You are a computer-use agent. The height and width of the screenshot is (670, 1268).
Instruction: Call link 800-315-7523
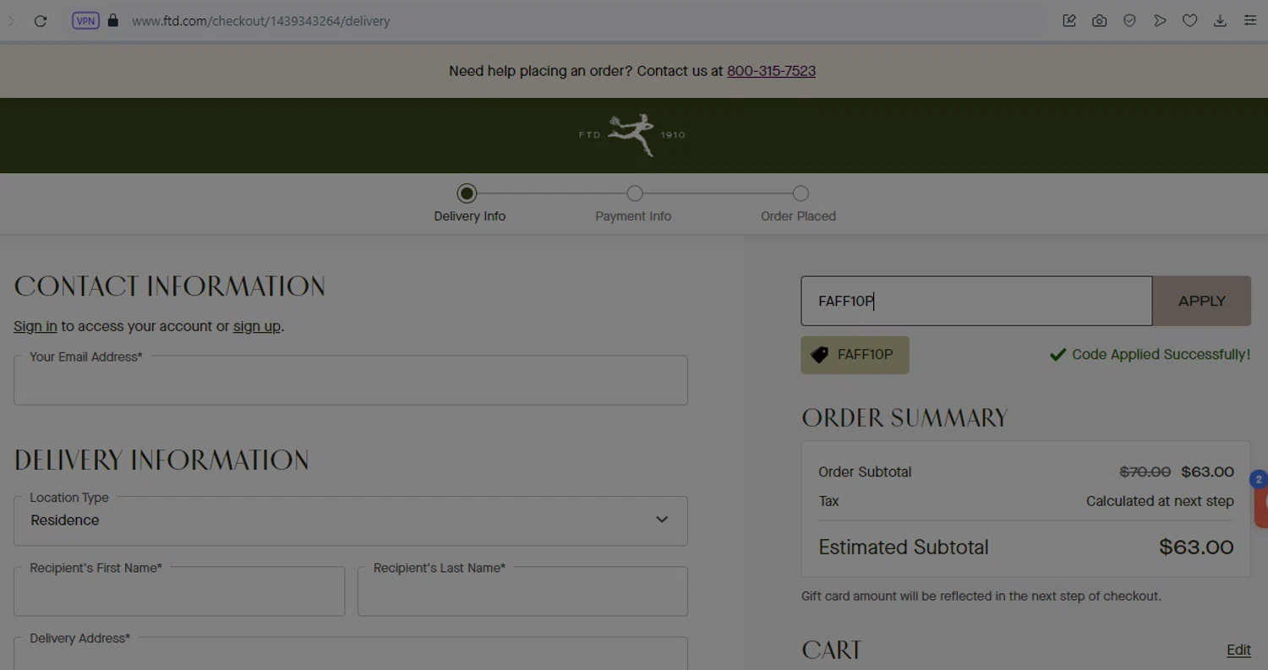[771, 71]
